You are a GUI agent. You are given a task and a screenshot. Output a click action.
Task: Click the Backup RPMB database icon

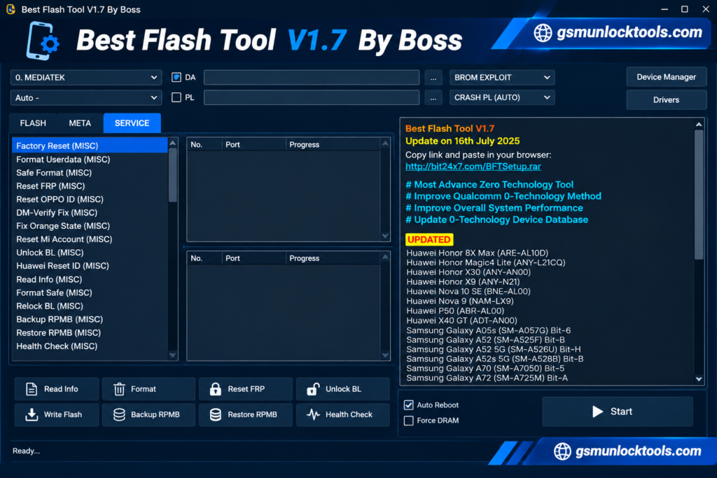click(119, 414)
